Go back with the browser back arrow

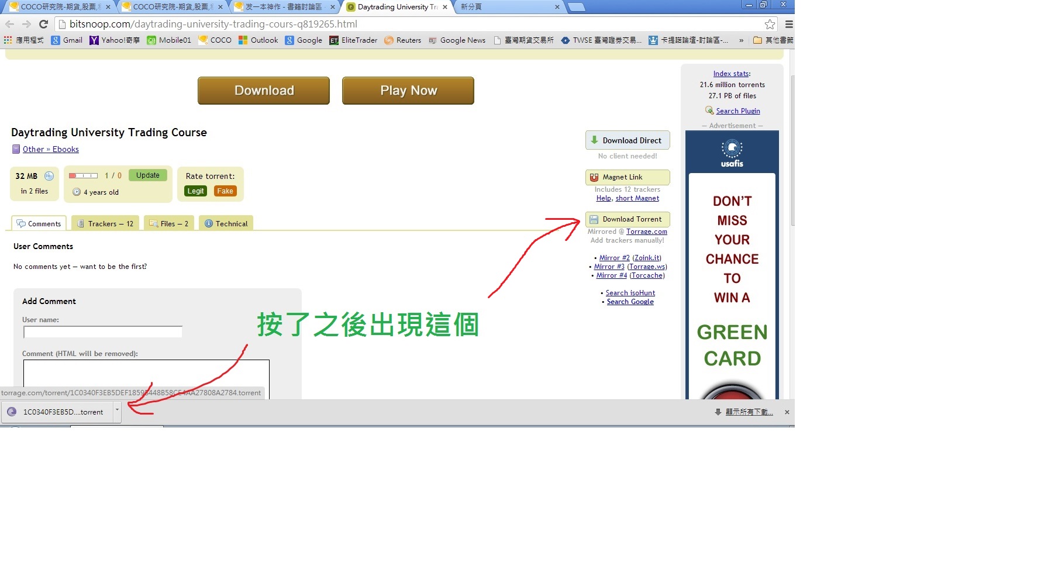click(9, 24)
